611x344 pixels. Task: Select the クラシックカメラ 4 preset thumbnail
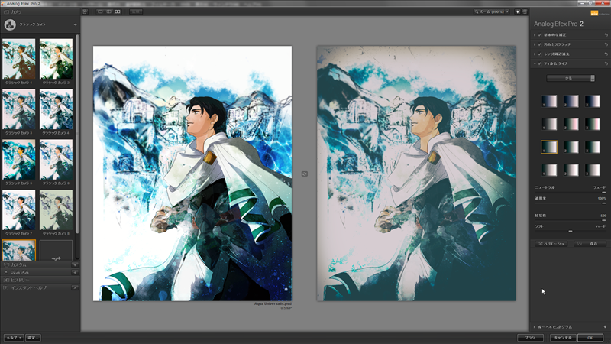tap(56, 109)
